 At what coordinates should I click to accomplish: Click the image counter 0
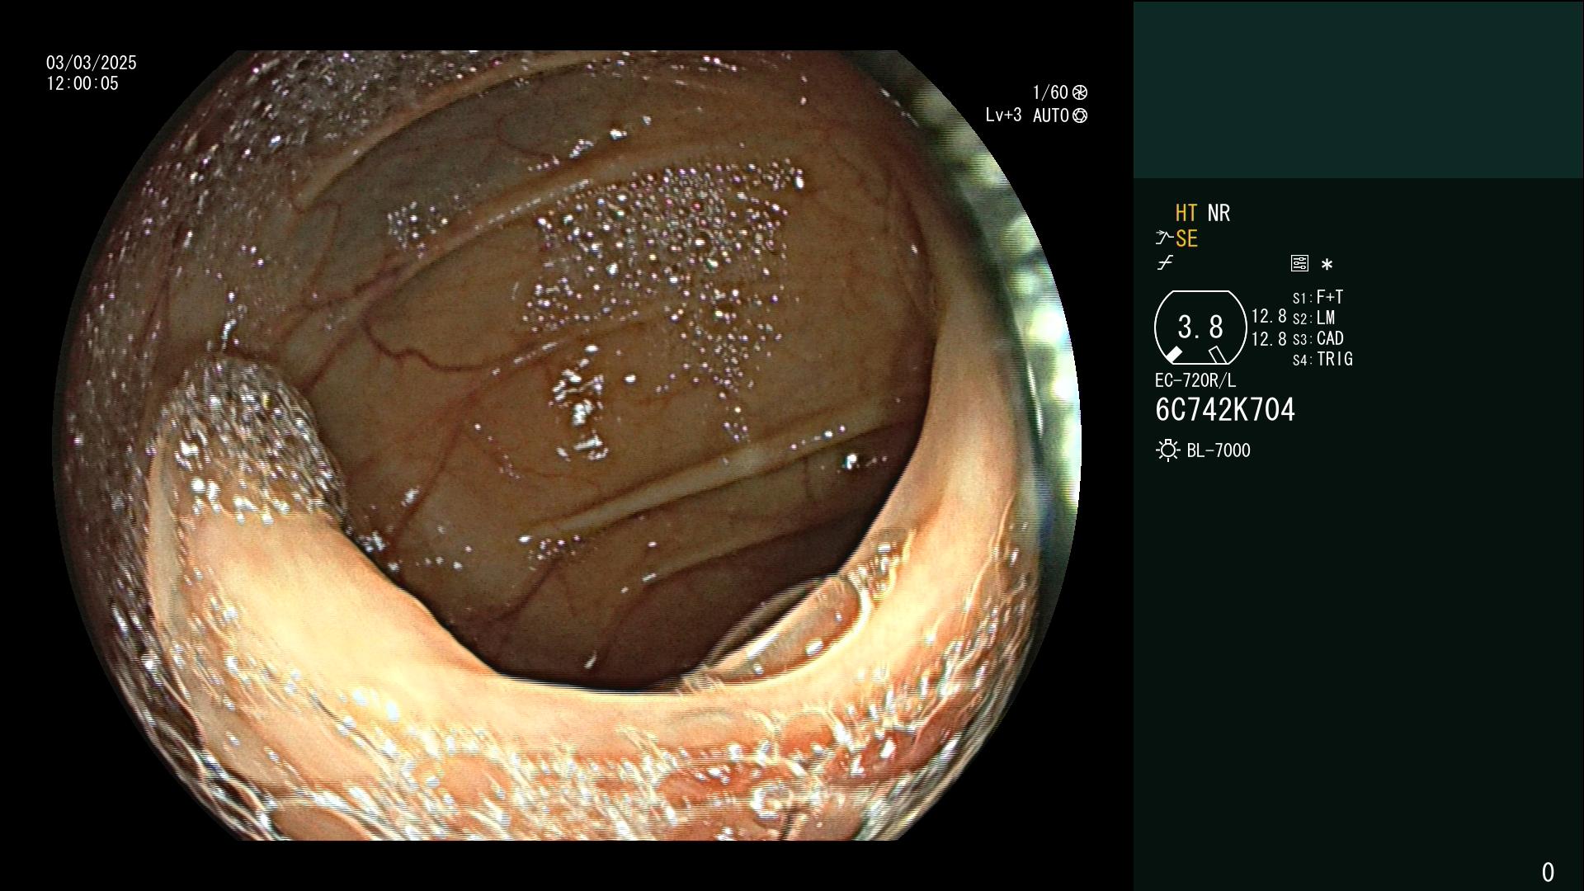coord(1548,872)
